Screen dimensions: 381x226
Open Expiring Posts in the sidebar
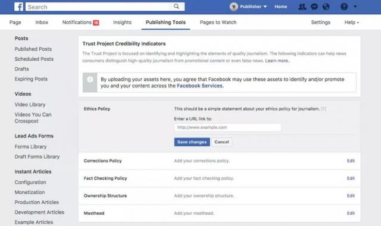31,79
